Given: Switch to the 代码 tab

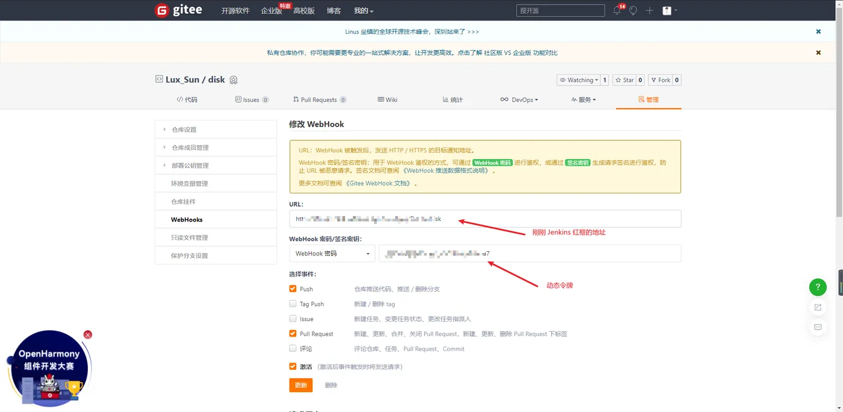Looking at the screenshot, I should 187,99.
